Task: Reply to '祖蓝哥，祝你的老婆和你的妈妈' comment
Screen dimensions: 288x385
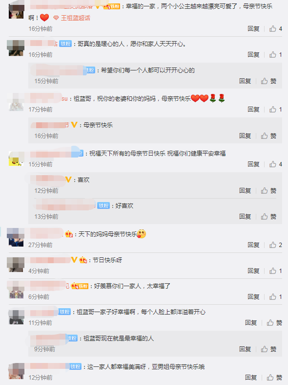Action: [253, 109]
